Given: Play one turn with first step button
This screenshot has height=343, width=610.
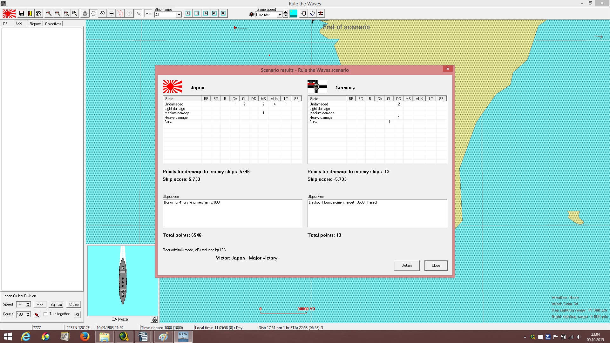Looking at the screenshot, I should point(188,13).
